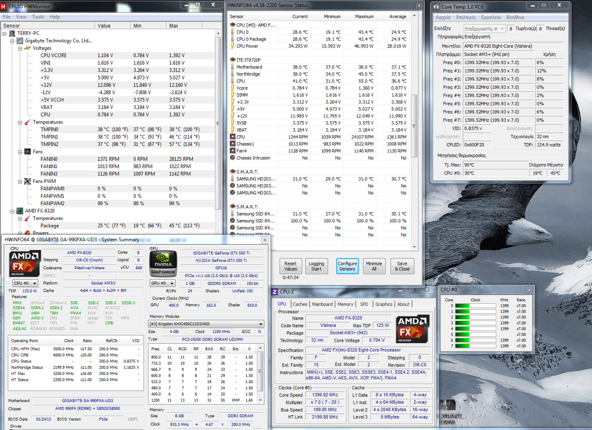The image size is (592, 430).
Task: Click the Fans icon in HWMonitor tree
Action: (28, 152)
